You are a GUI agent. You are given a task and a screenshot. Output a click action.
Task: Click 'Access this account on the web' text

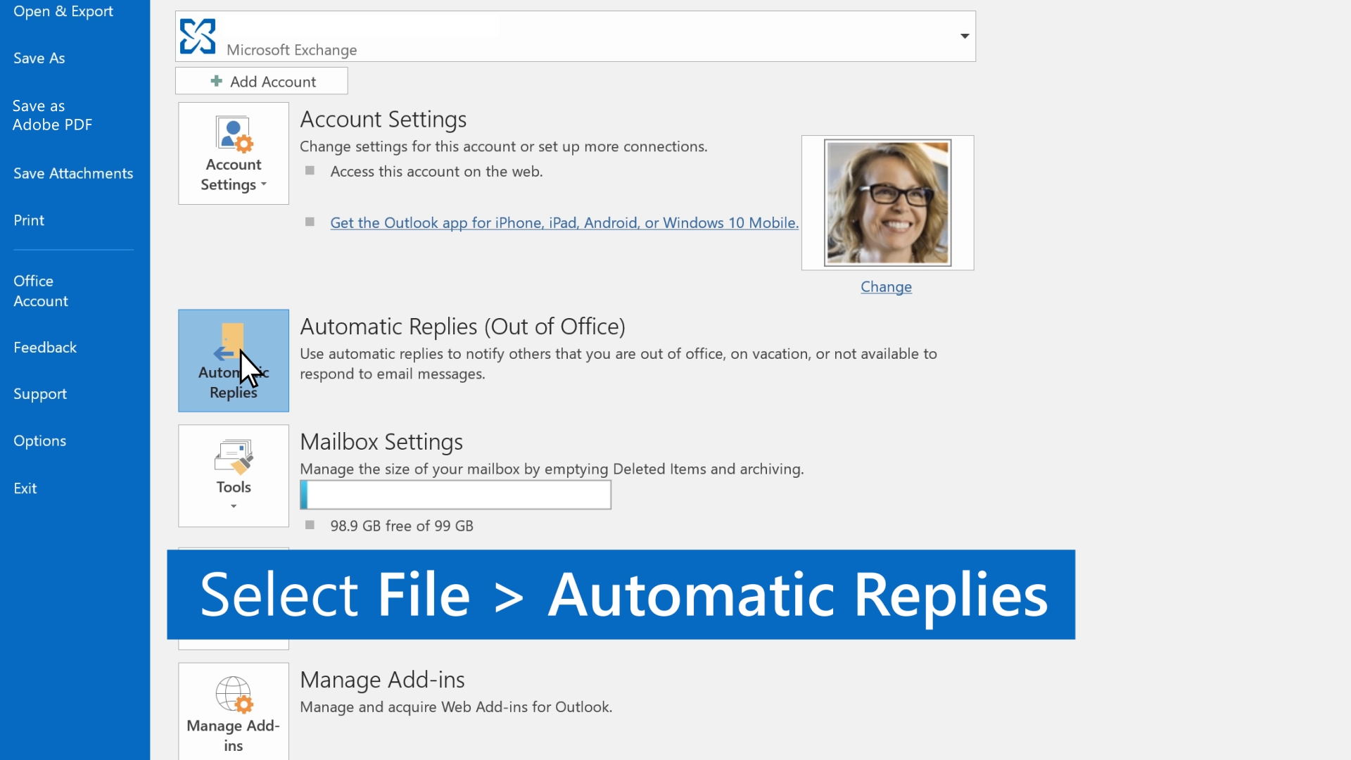[x=436, y=171]
